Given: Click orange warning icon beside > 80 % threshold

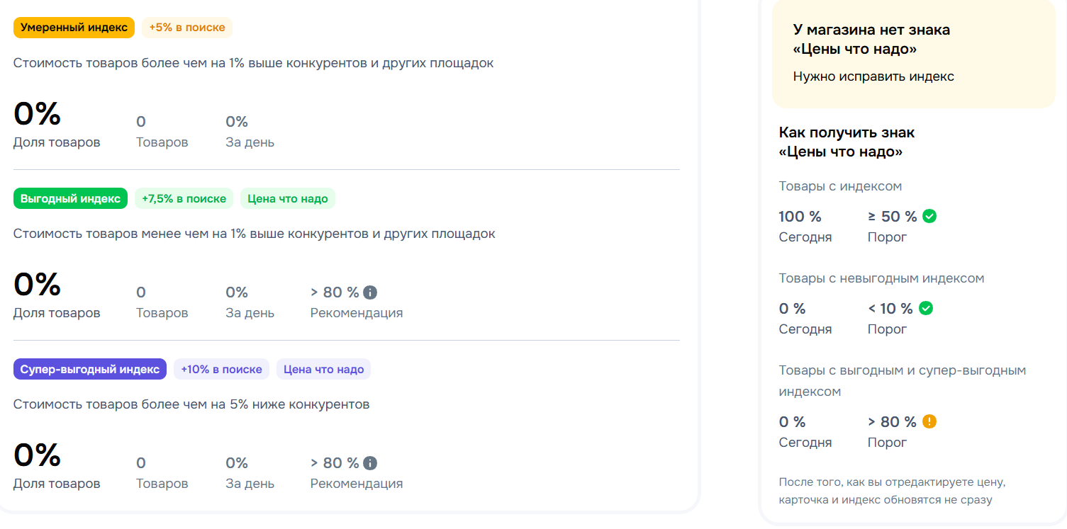Looking at the screenshot, I should coord(929,421).
